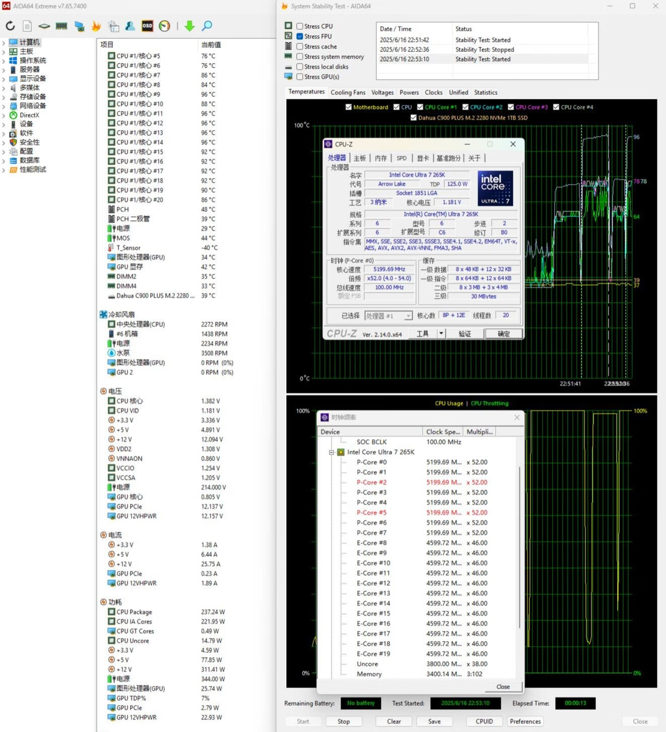The image size is (666, 732).
Task: Click the 冷却风扇 fan section icon
Action: click(x=103, y=314)
